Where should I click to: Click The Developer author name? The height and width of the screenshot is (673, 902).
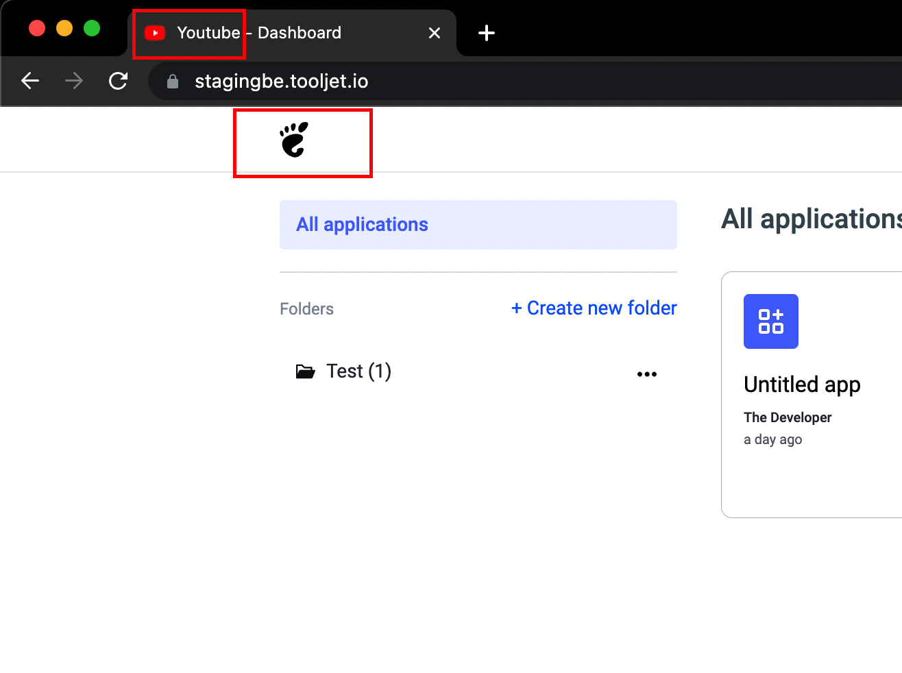(x=788, y=417)
